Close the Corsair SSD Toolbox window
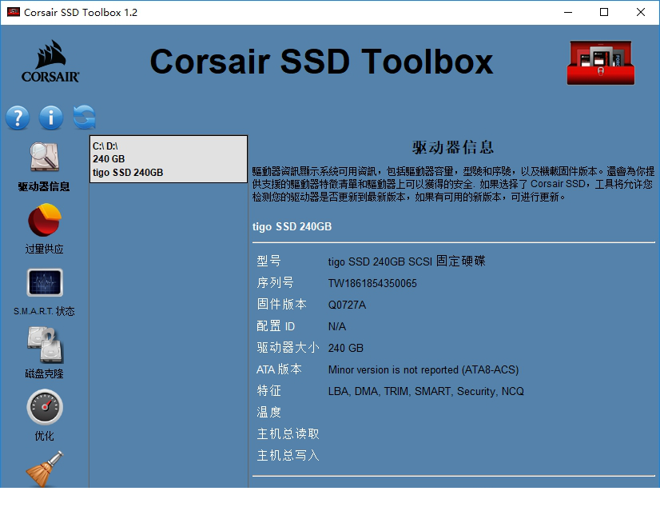660x507 pixels. [641, 12]
